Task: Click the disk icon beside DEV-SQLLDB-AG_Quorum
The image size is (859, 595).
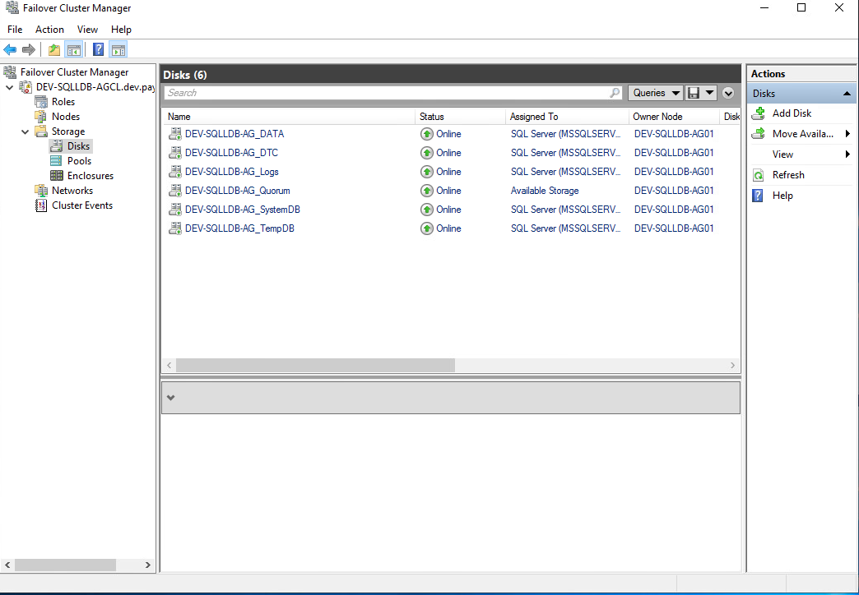Action: click(x=174, y=191)
